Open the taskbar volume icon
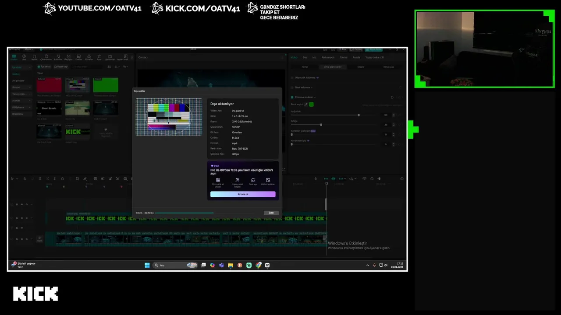Screen dimensions: 561x315 (386, 265)
